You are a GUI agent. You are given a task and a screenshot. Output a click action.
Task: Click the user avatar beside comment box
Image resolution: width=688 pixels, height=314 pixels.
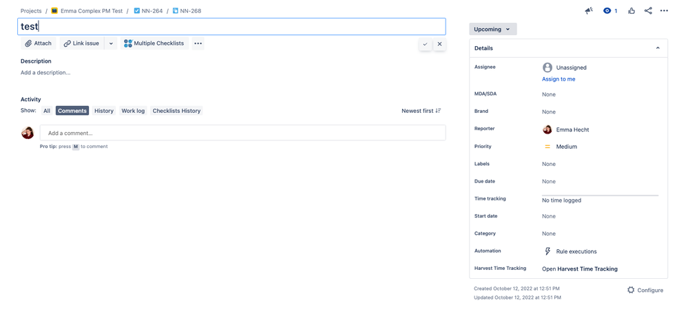(28, 132)
